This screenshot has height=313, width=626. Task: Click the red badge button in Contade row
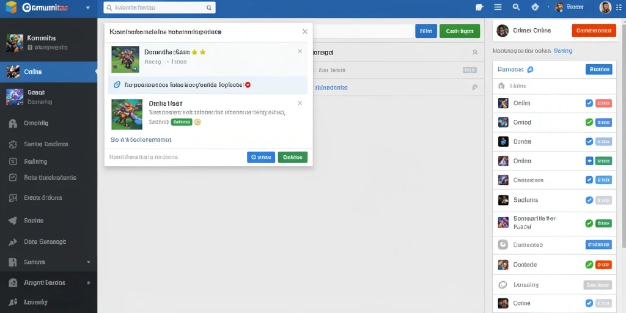603,264
